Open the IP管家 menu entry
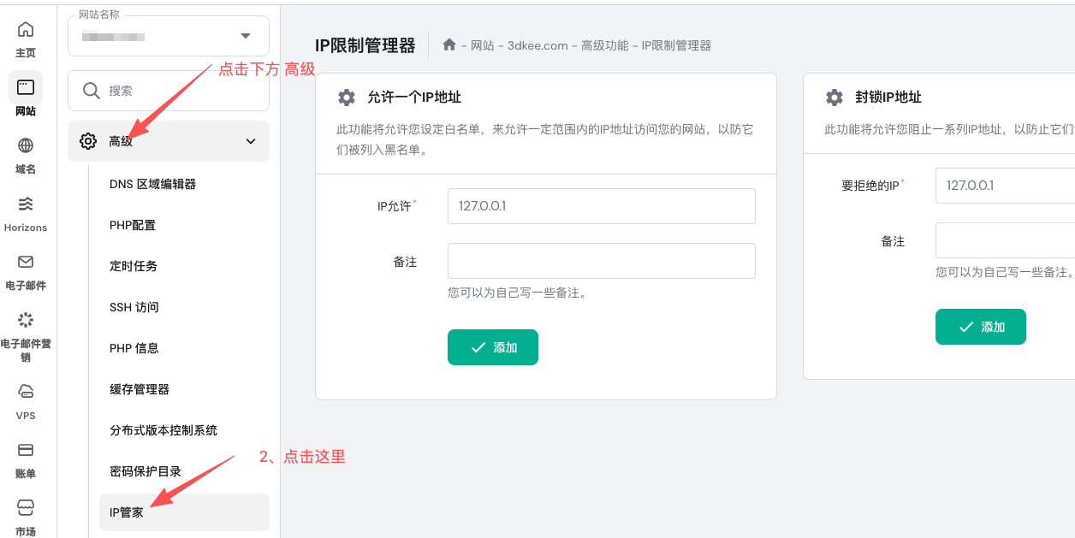The image size is (1075, 538). 127,512
